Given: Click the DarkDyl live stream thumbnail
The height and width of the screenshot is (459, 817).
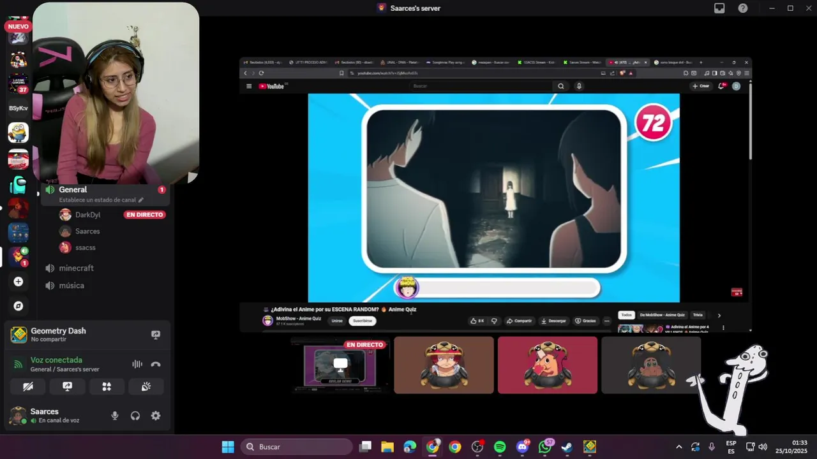Looking at the screenshot, I should point(340,365).
